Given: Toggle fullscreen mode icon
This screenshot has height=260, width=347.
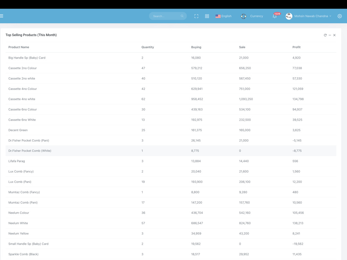Looking at the screenshot, I should pyautogui.click(x=196, y=16).
